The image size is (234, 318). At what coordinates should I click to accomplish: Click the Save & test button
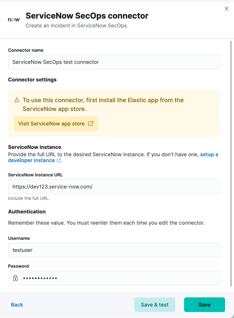point(154,304)
